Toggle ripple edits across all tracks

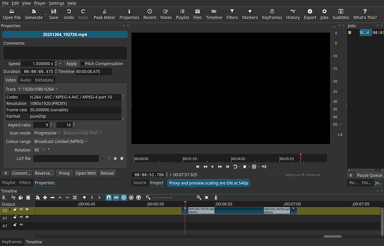pos(131,197)
